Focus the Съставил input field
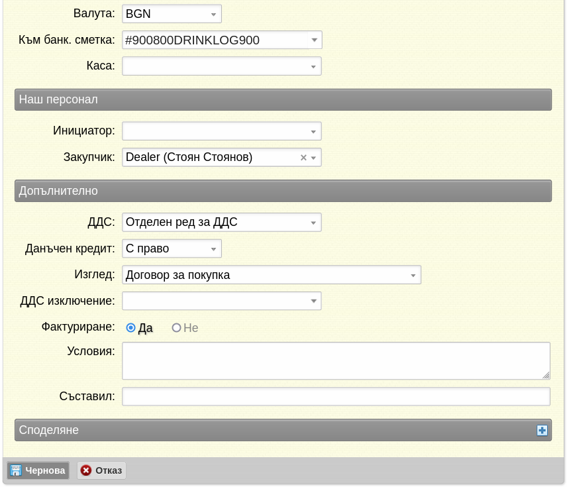 coord(336,396)
